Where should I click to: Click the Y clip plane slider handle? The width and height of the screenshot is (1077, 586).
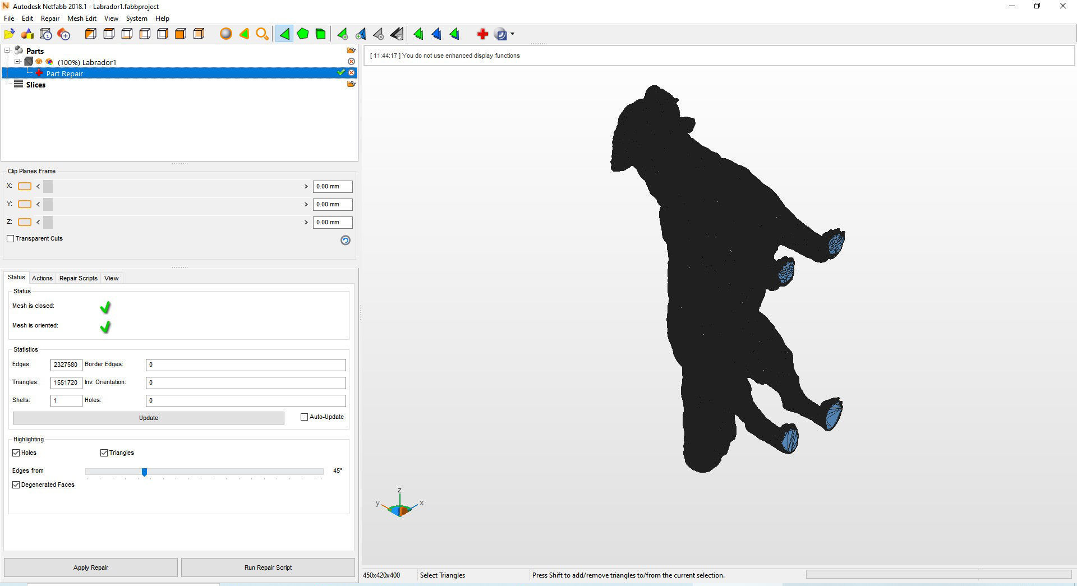[x=48, y=205]
